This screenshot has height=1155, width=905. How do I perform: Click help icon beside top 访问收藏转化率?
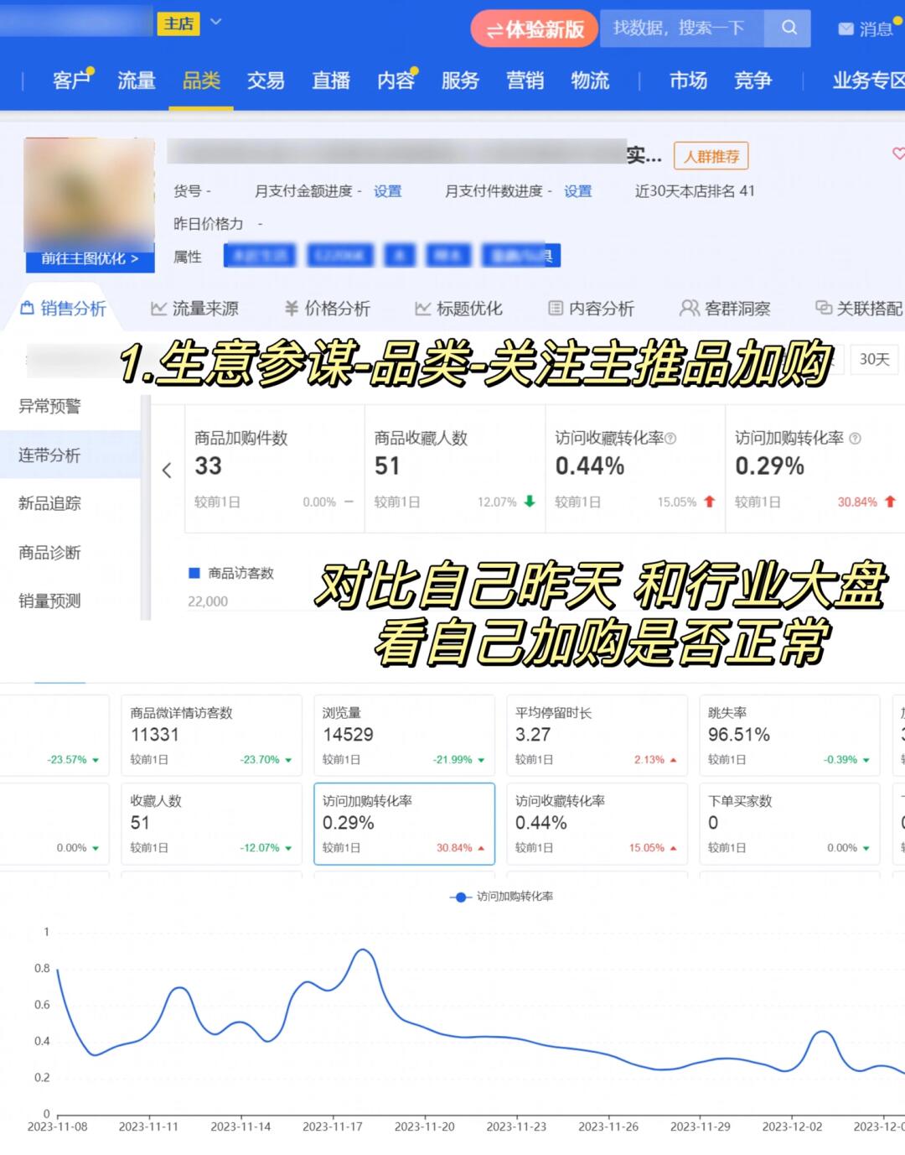tap(670, 438)
